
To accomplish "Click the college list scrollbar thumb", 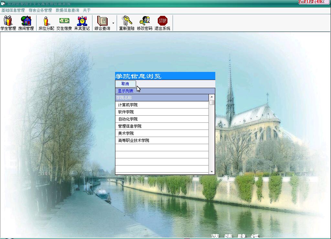I will click(x=212, y=102).
